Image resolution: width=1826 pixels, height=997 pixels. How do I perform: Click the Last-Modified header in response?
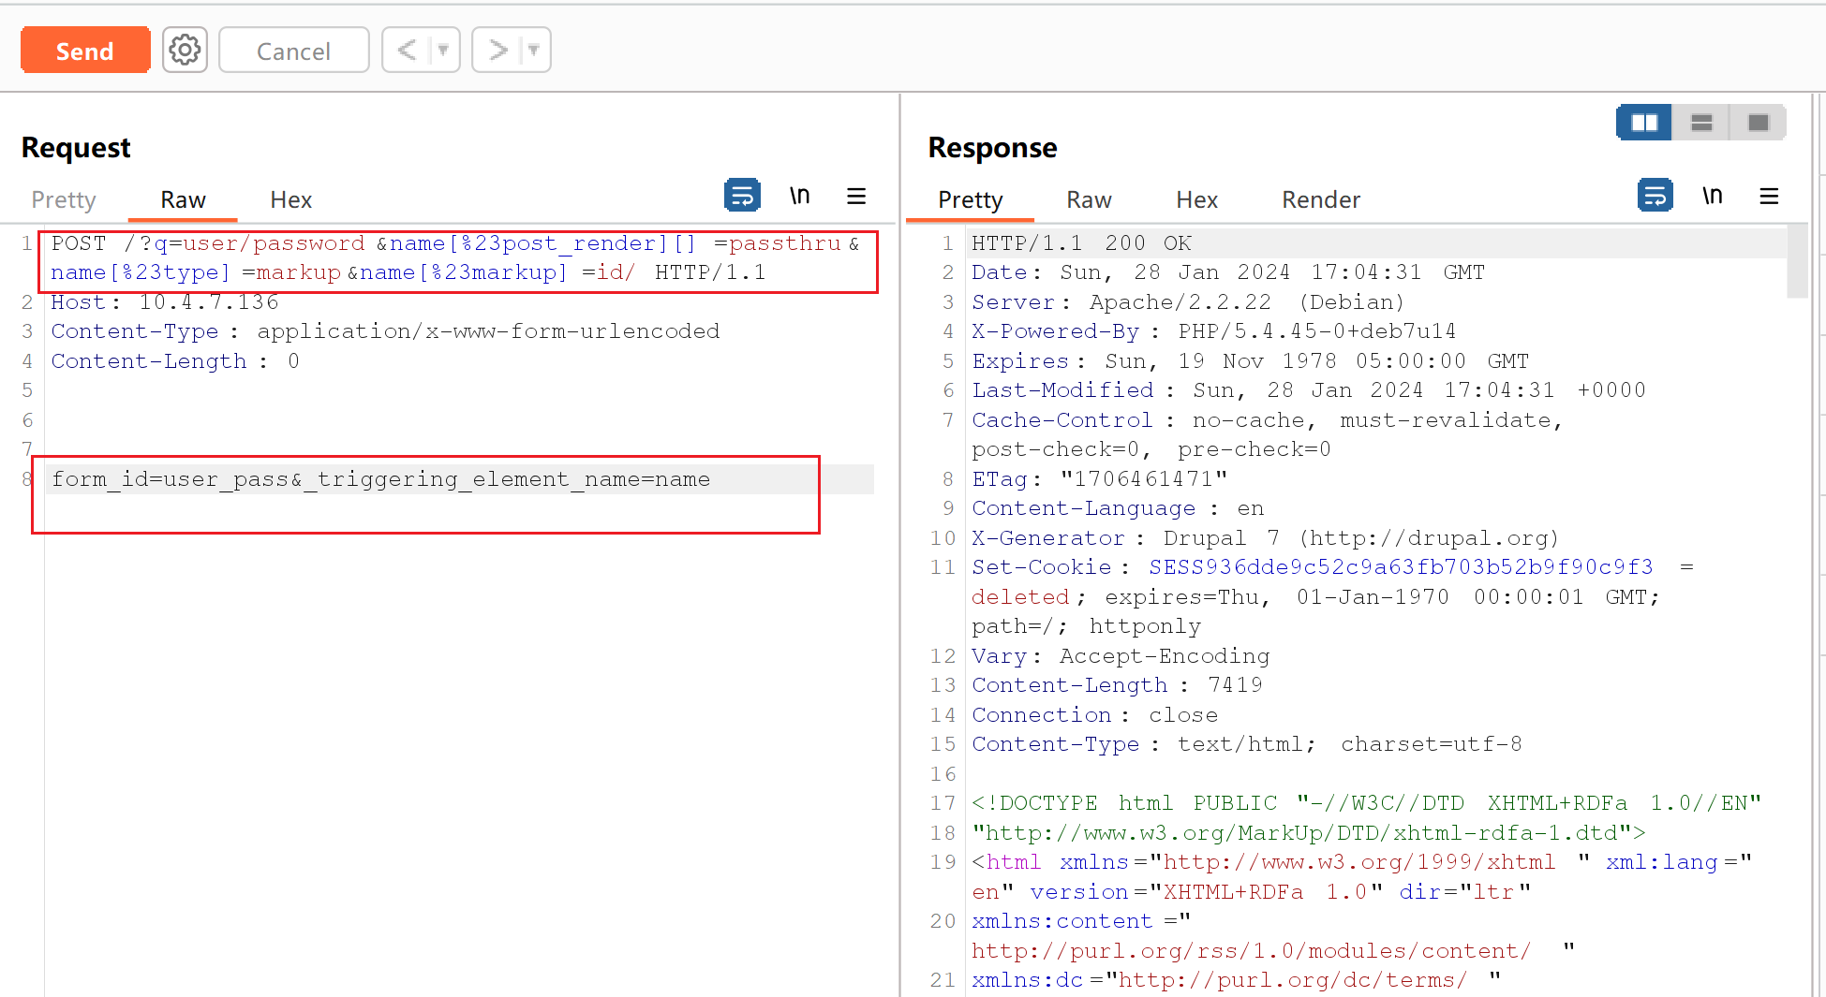[x=1308, y=390]
